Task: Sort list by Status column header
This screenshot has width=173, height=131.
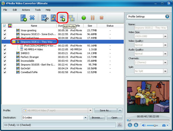Action: click(x=110, y=26)
